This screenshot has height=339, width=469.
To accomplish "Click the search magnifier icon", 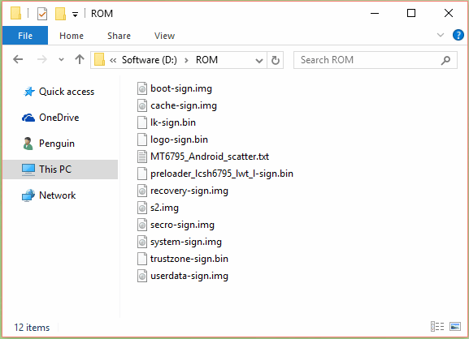I will [x=445, y=60].
